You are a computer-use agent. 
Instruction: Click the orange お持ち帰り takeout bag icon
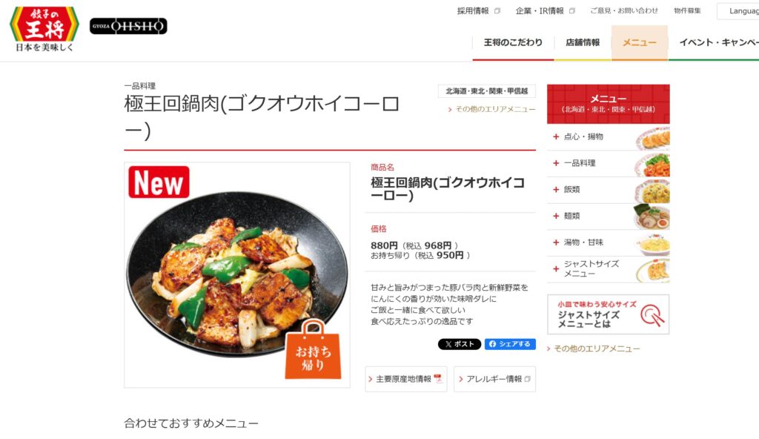[x=313, y=349]
